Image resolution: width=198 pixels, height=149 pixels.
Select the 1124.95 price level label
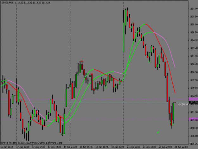193,41
